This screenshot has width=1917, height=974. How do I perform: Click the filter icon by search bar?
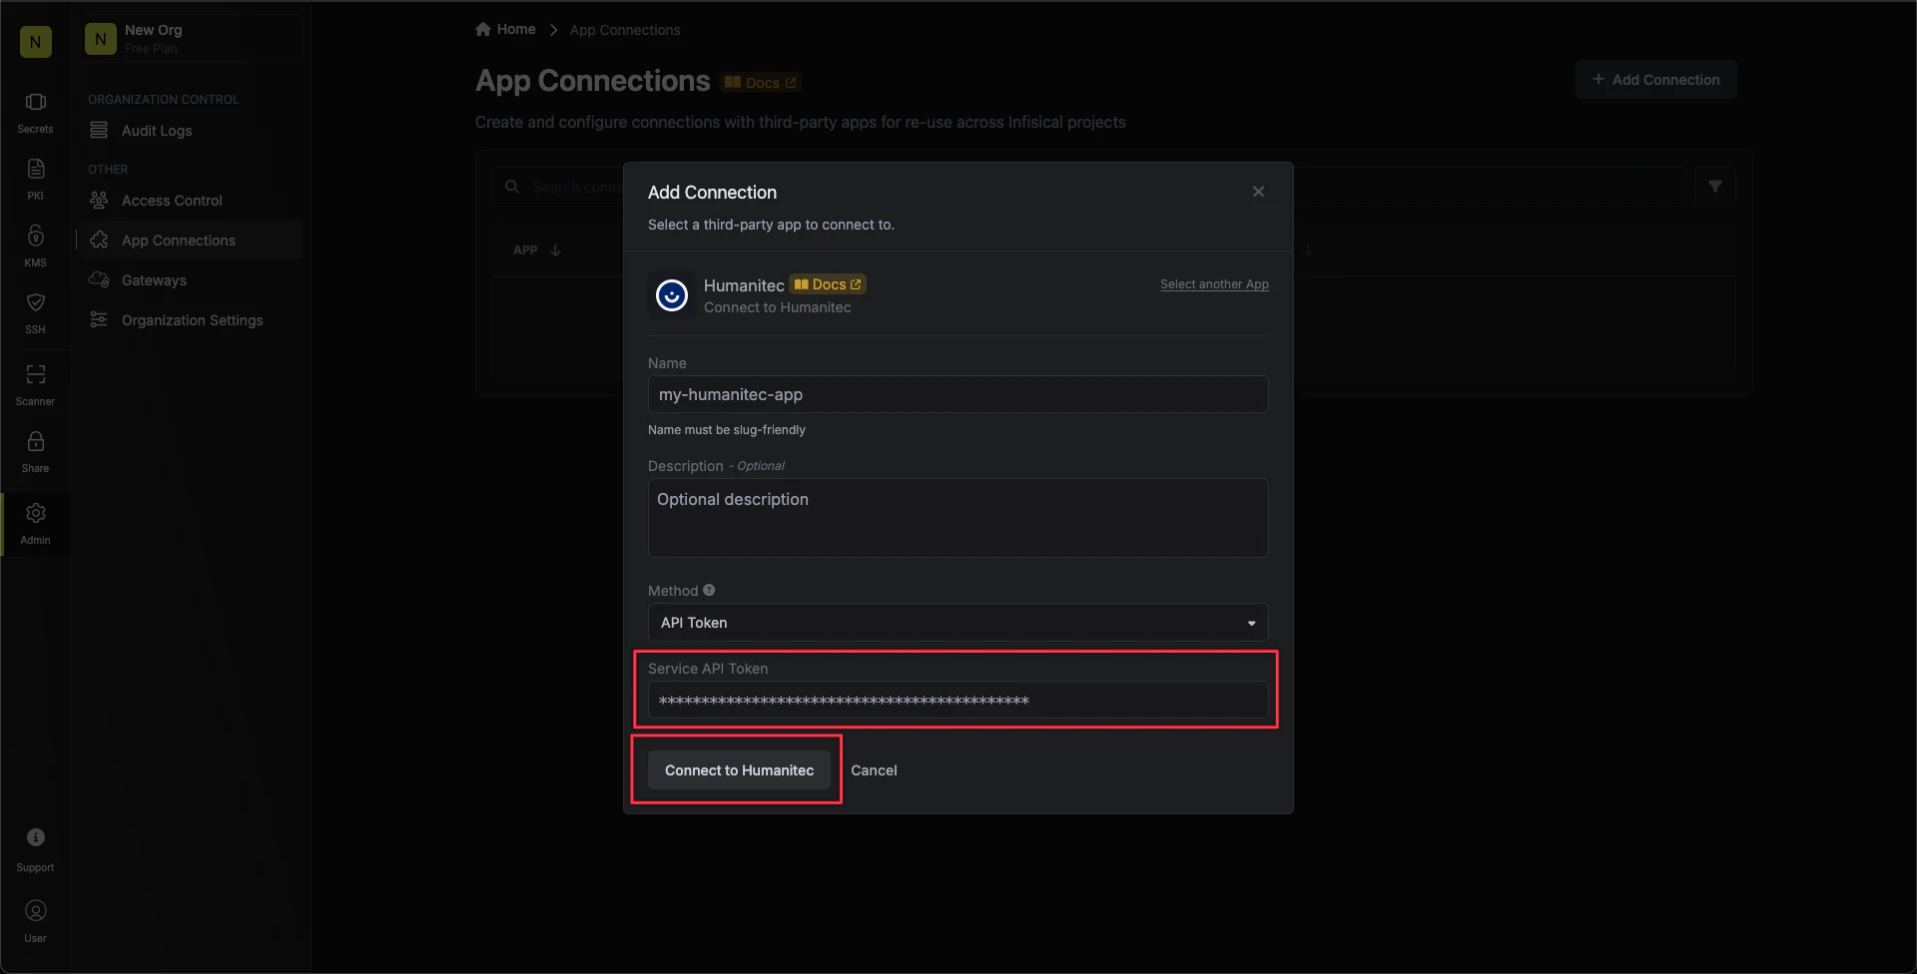click(1714, 187)
